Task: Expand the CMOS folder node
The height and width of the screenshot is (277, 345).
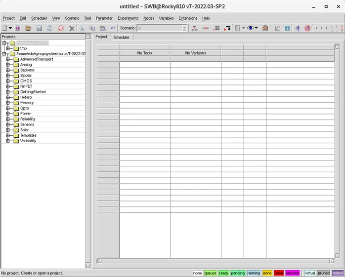Action: tap(8, 81)
